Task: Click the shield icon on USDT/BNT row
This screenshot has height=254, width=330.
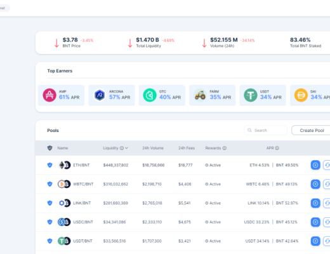Action: [x=49, y=241]
